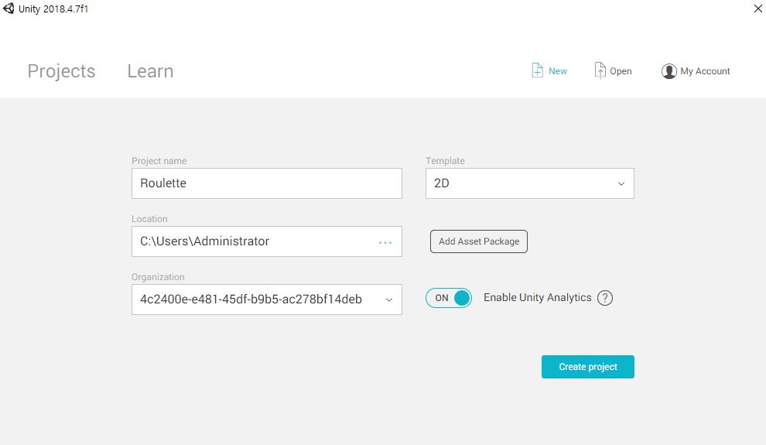Click the My Account avatar icon
This screenshot has height=445, width=766.
point(669,71)
